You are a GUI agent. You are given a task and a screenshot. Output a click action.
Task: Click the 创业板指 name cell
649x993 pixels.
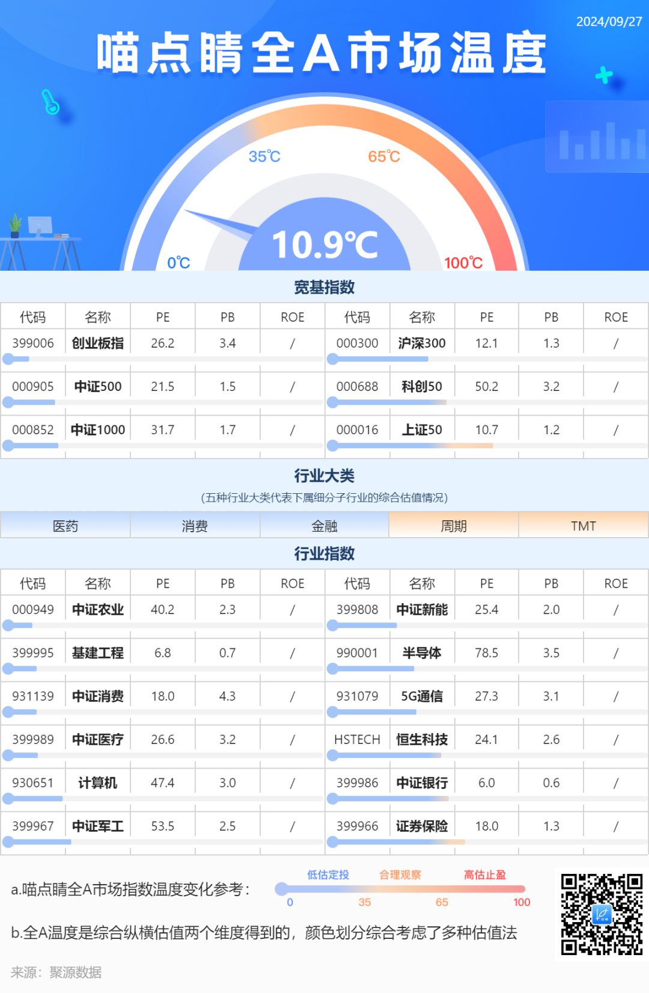98,343
